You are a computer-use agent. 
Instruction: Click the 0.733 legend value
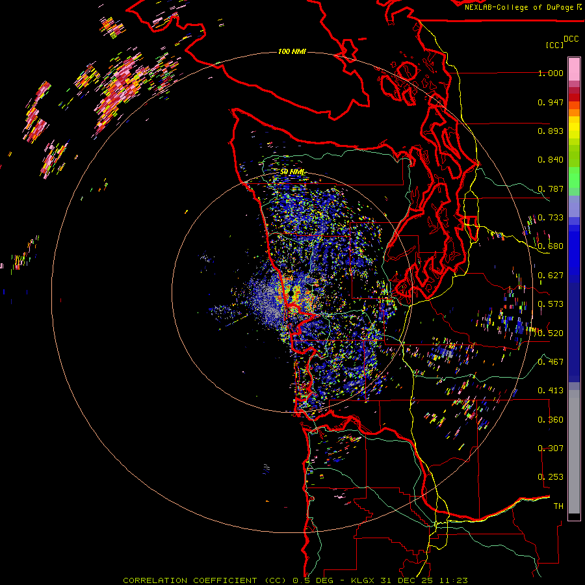(x=551, y=218)
